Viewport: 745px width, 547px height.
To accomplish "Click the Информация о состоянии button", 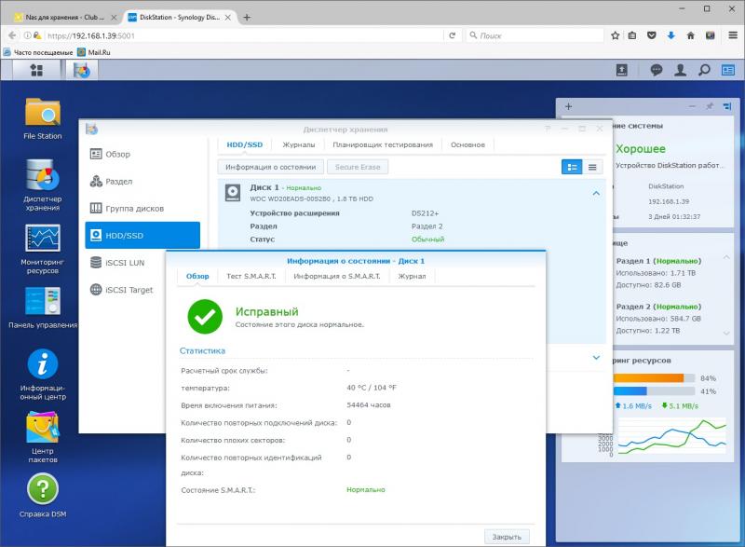I will point(270,167).
